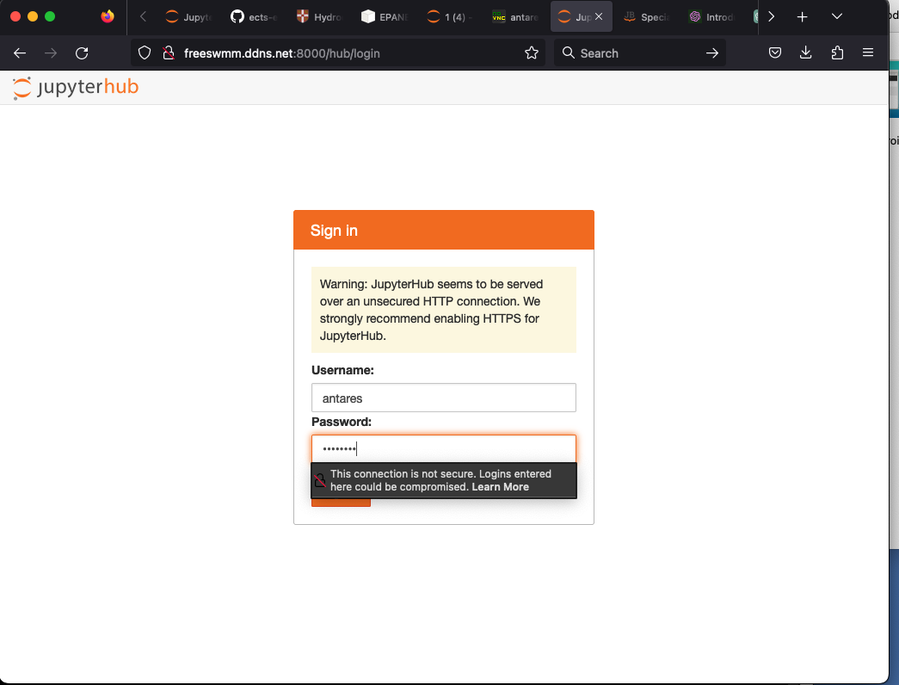
Task: Click the insecure connection lock icon in address bar
Action: (x=168, y=53)
